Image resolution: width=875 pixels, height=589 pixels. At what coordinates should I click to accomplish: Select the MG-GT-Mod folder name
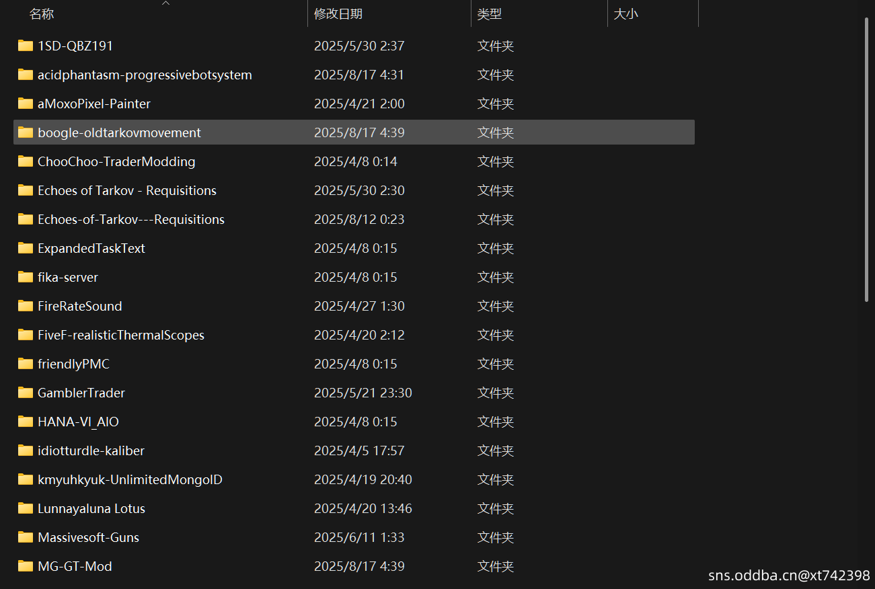coord(75,566)
